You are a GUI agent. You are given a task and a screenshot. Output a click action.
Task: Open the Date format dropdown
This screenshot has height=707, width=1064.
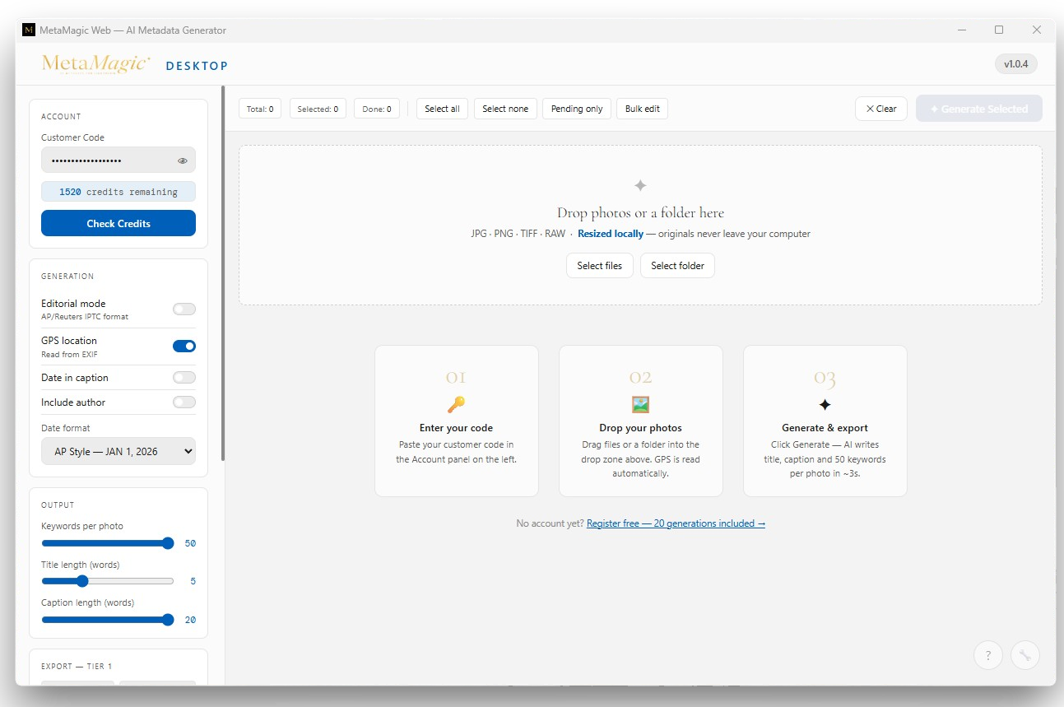click(118, 451)
